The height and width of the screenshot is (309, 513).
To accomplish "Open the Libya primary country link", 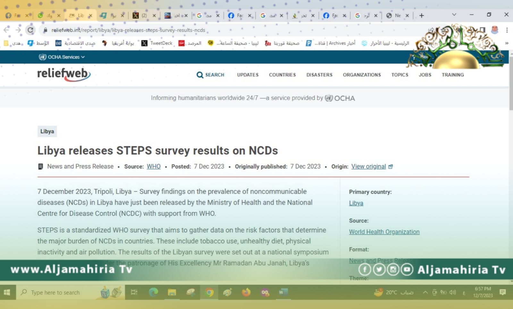I will [356, 203].
